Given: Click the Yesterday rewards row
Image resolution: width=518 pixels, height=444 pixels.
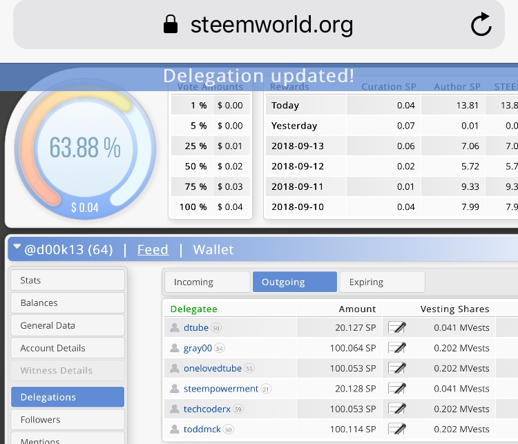Looking at the screenshot, I should coord(392,126).
